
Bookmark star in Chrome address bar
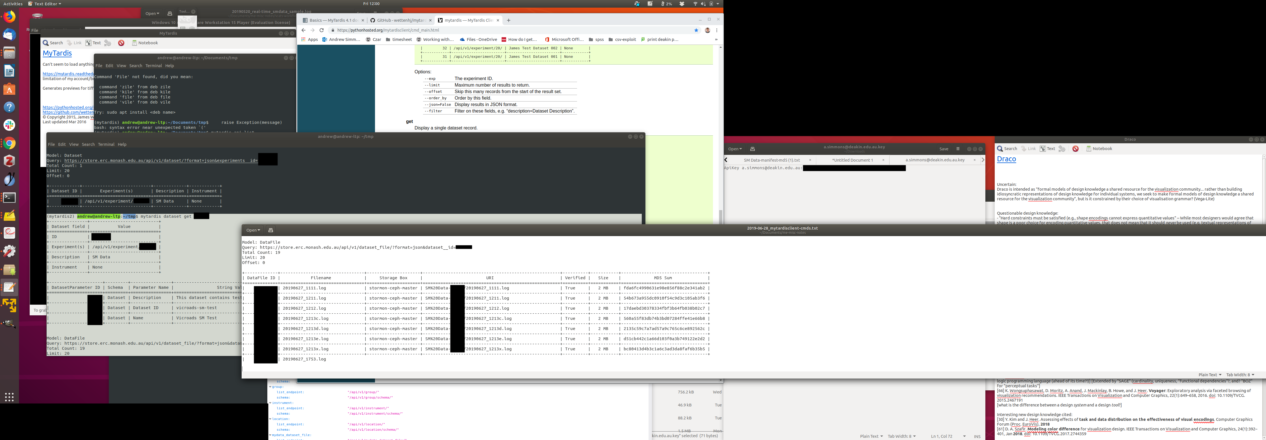(x=696, y=30)
